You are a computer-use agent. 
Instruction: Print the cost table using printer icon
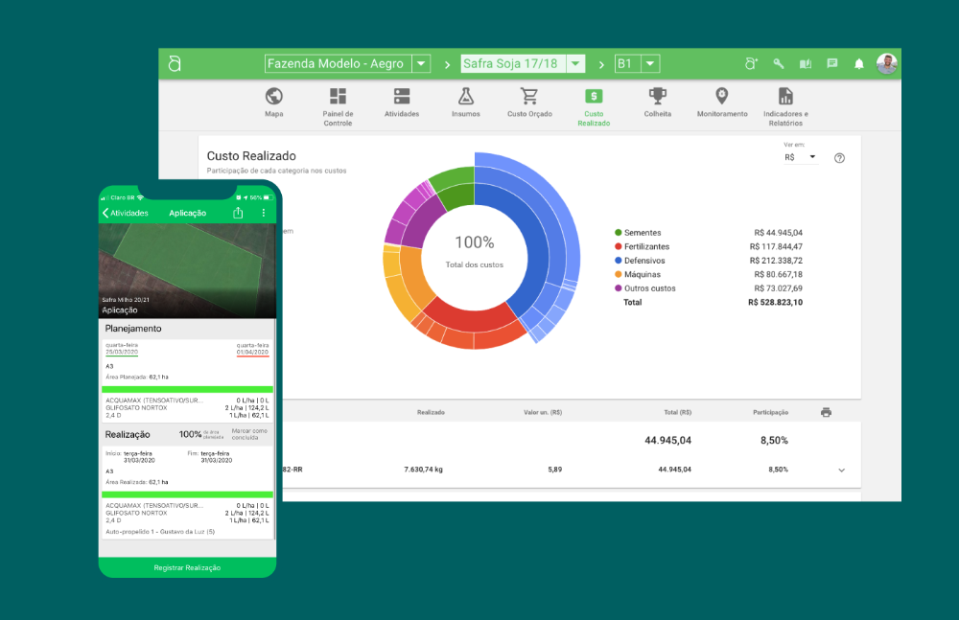click(x=827, y=412)
